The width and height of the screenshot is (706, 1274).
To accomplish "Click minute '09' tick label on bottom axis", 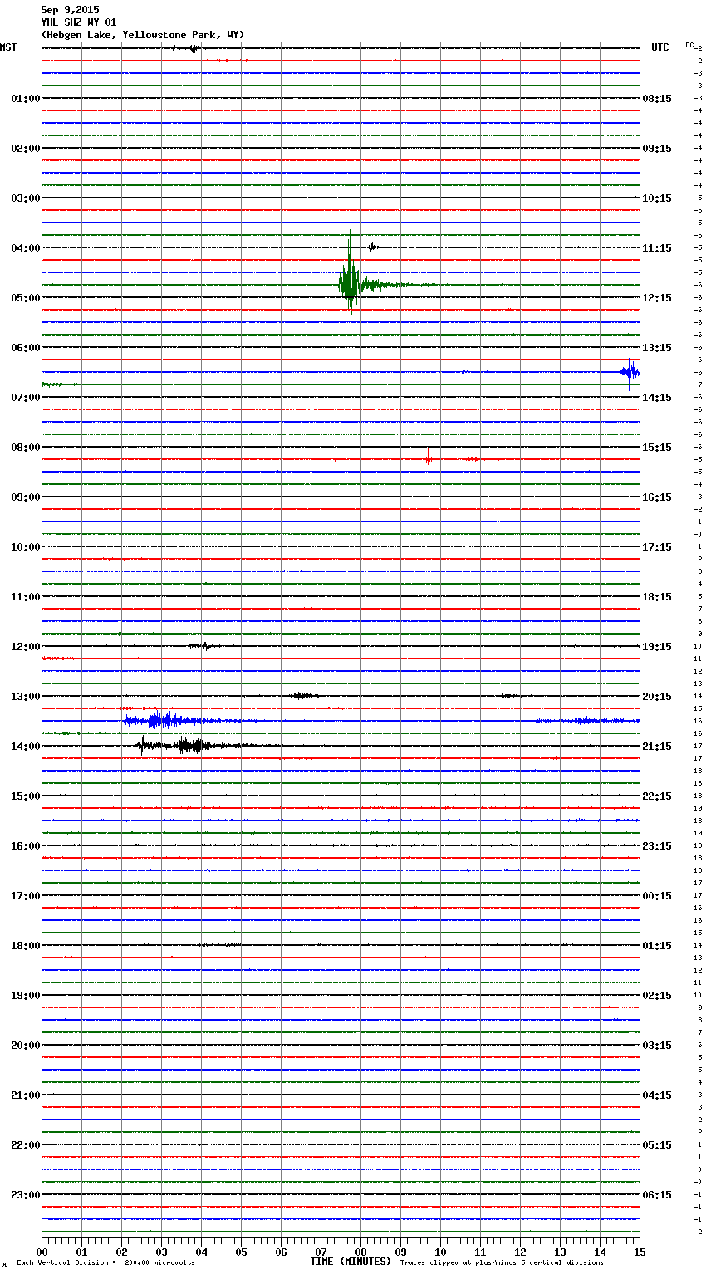I will point(400,1252).
